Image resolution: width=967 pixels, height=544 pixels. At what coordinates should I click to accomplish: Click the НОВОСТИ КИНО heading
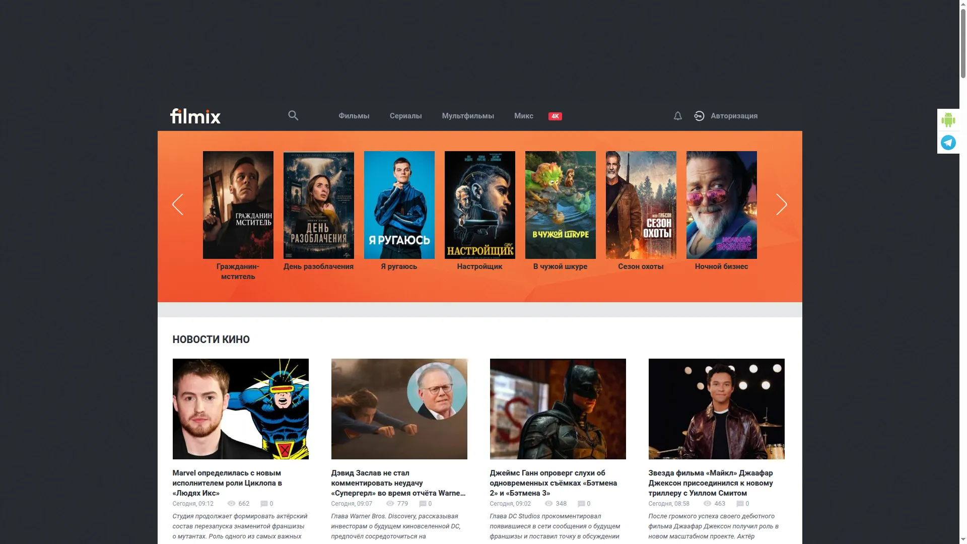[x=211, y=339]
